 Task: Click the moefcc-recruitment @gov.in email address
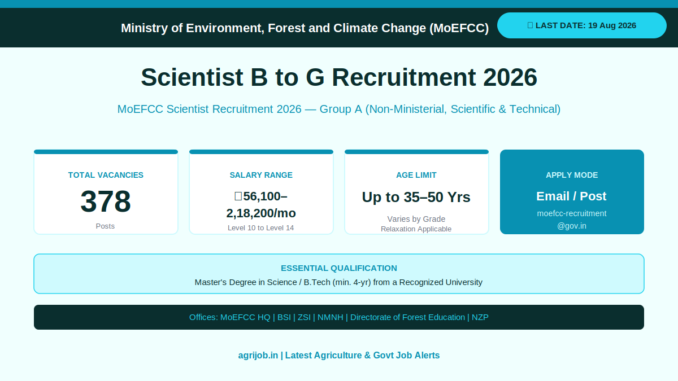(x=572, y=220)
